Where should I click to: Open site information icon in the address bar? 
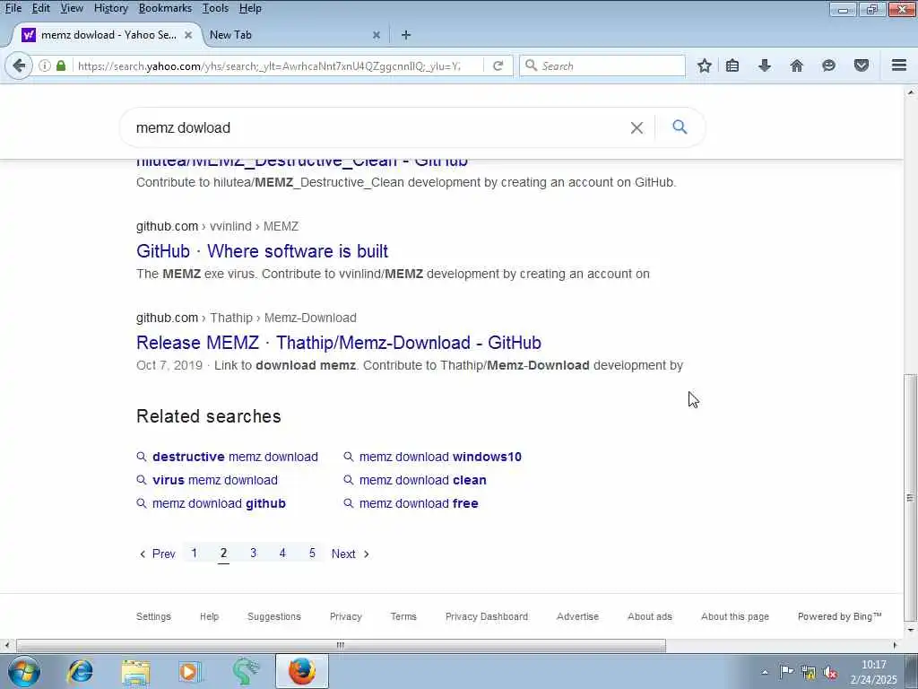(45, 65)
